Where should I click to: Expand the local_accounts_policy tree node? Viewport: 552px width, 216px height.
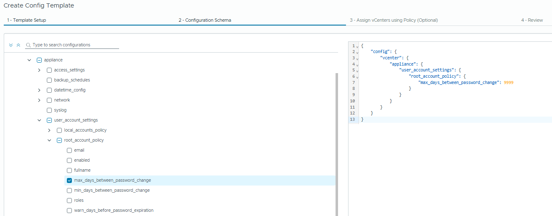[49, 130]
